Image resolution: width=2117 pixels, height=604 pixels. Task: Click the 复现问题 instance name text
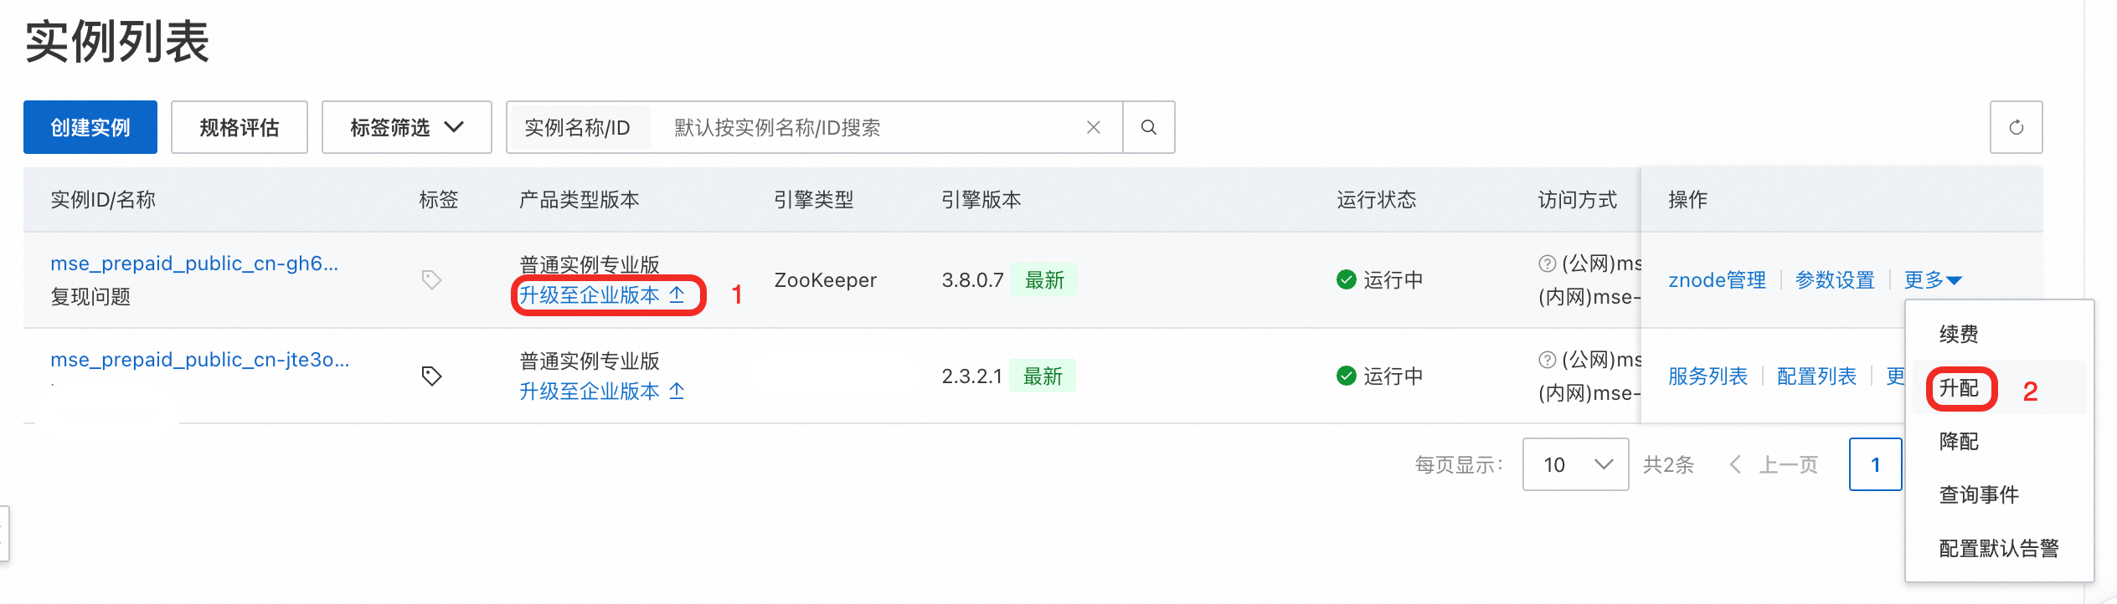[90, 297]
